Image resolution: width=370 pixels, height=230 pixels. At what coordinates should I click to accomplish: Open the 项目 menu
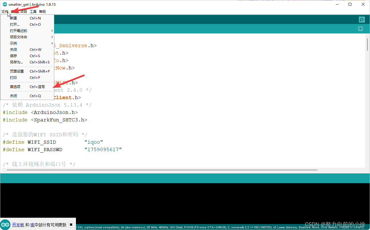[24, 12]
